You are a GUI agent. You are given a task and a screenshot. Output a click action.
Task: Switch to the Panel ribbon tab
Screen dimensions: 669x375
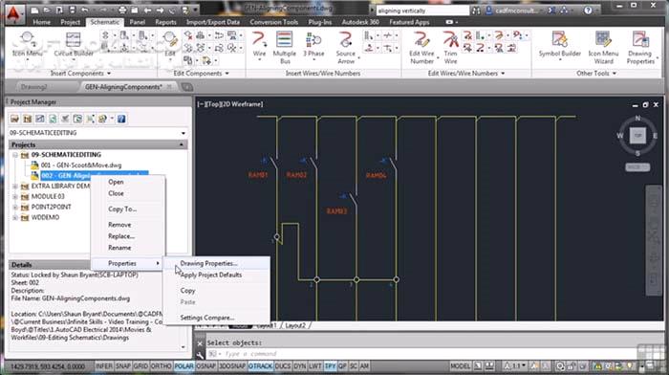point(137,22)
